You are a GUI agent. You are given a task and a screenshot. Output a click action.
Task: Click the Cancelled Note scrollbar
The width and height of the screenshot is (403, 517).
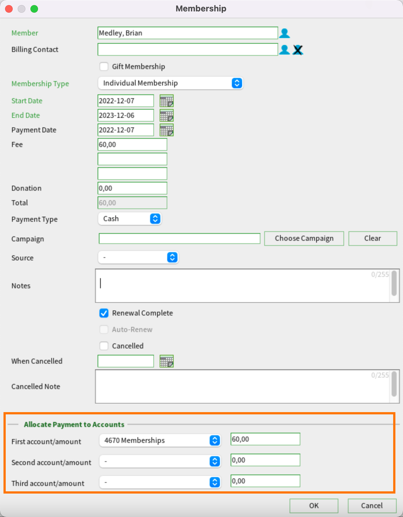[x=394, y=384]
